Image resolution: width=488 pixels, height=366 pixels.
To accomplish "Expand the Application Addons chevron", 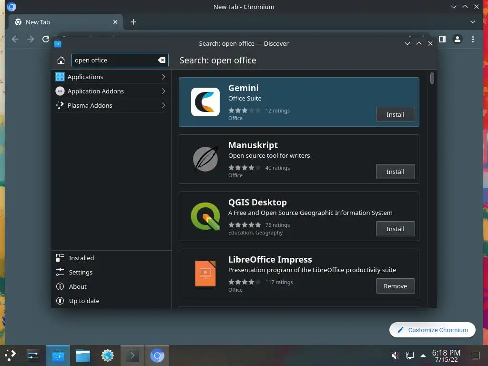I will tap(163, 91).
